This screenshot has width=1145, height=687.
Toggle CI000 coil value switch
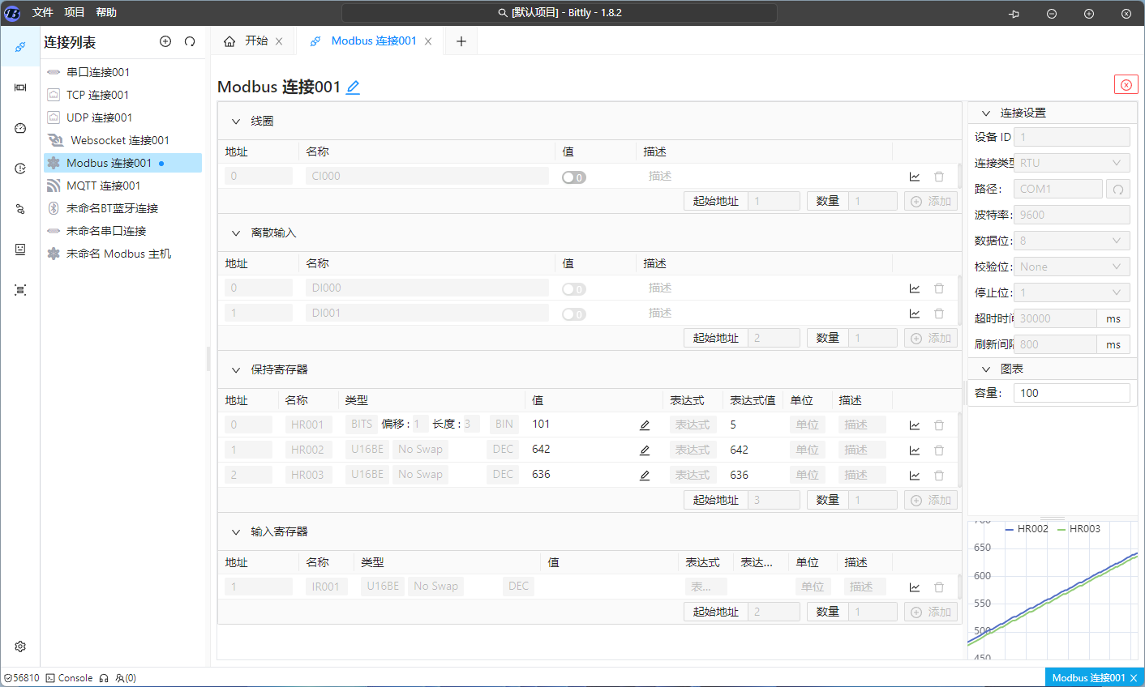pyautogui.click(x=574, y=177)
